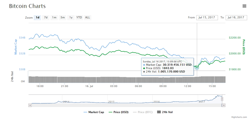Click the 18:00 time axis label
The height and width of the screenshot is (121, 251).
(x=40, y=86)
